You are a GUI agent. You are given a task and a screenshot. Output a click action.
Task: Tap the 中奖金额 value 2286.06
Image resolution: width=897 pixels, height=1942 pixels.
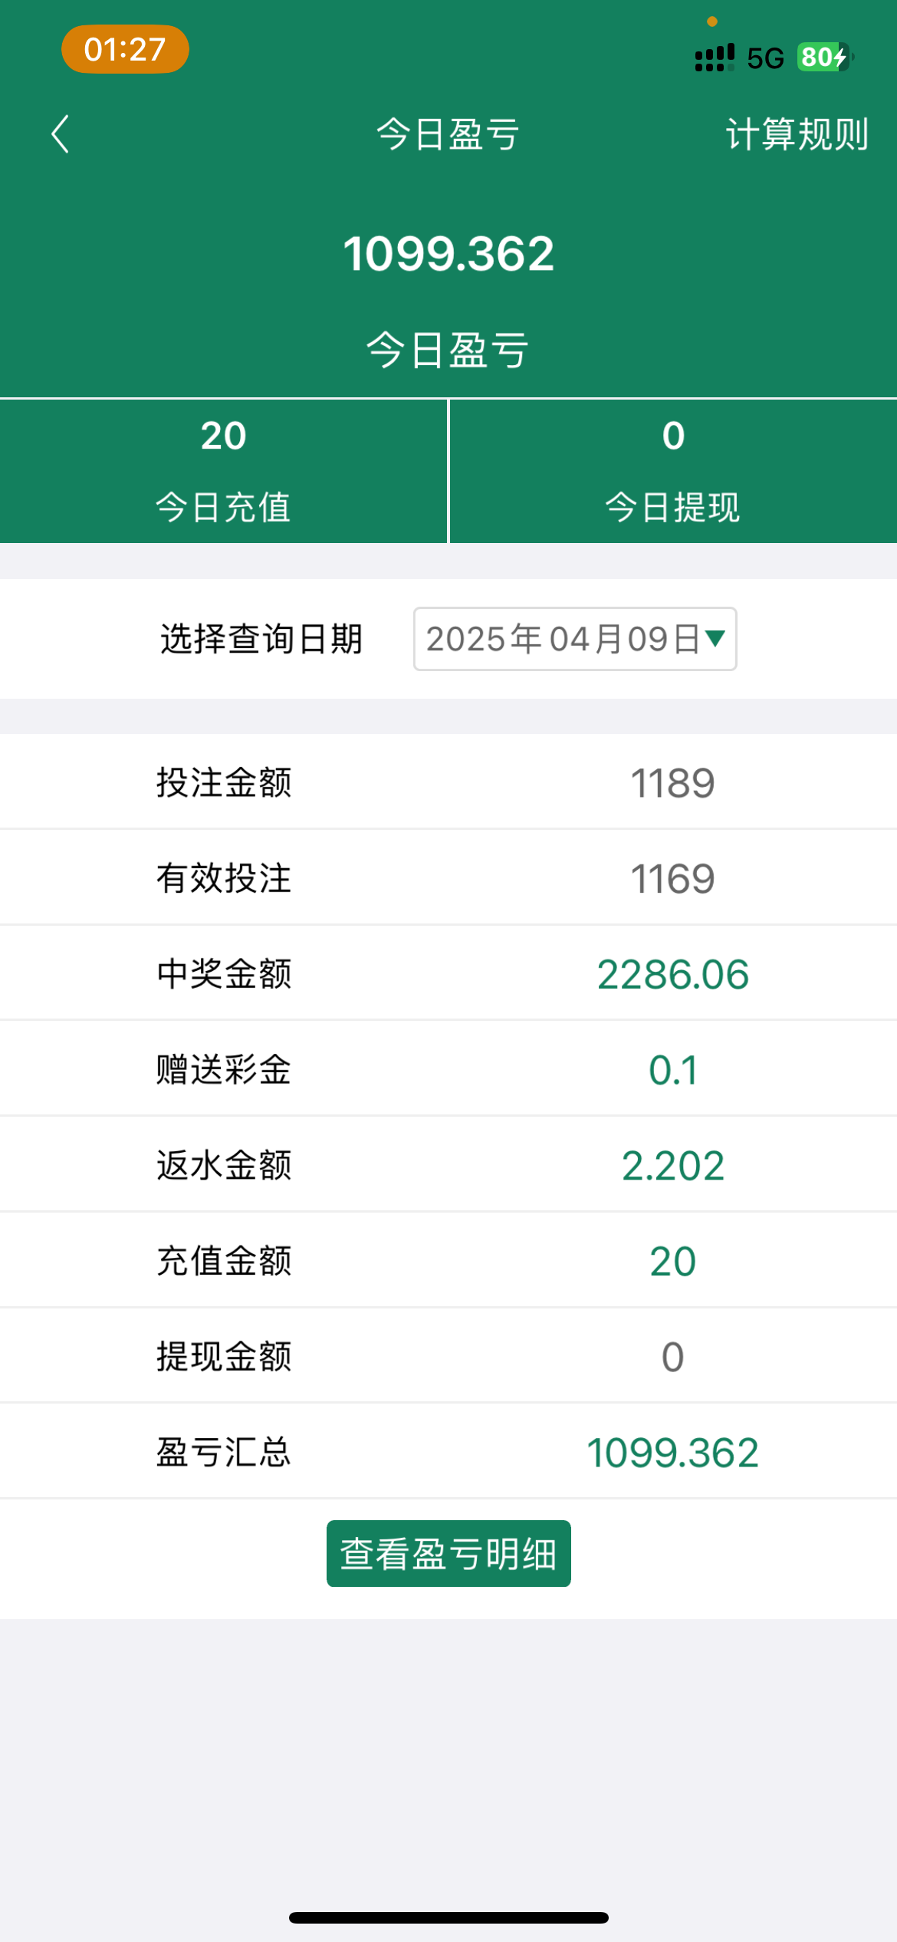point(672,974)
